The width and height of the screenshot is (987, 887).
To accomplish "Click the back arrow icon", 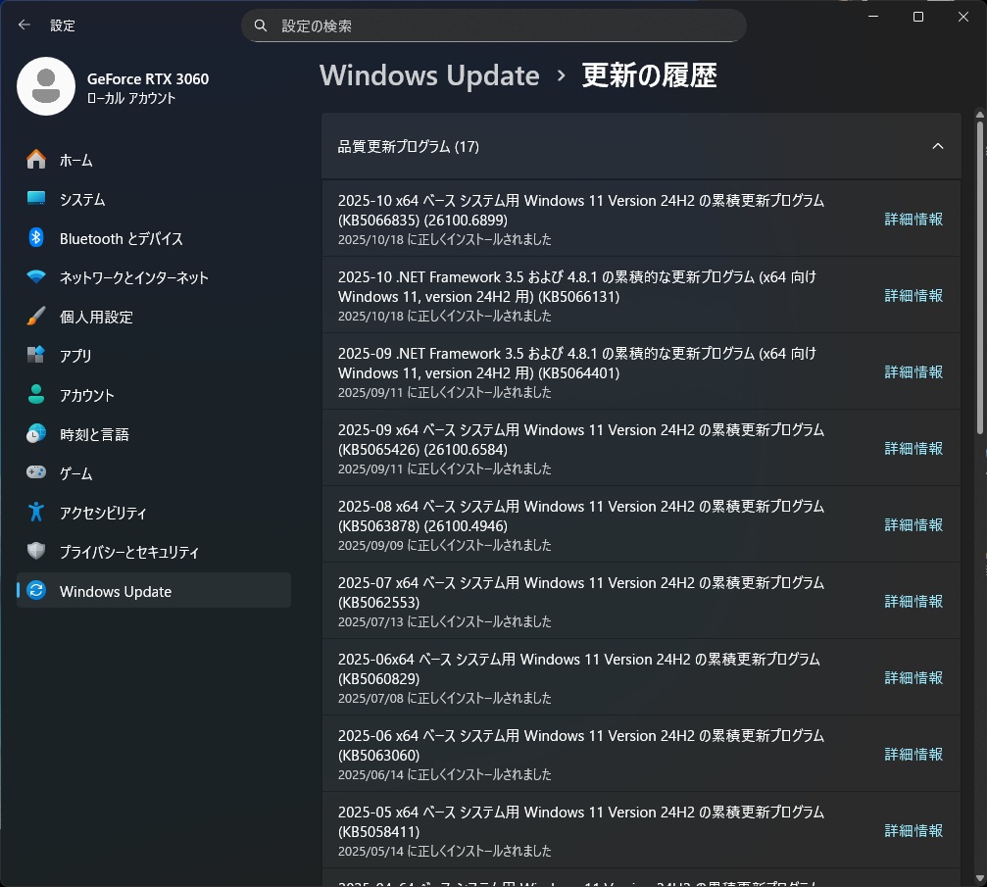I will [x=24, y=25].
